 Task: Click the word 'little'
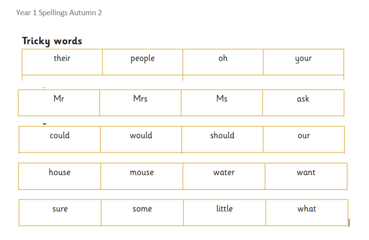coord(225,209)
